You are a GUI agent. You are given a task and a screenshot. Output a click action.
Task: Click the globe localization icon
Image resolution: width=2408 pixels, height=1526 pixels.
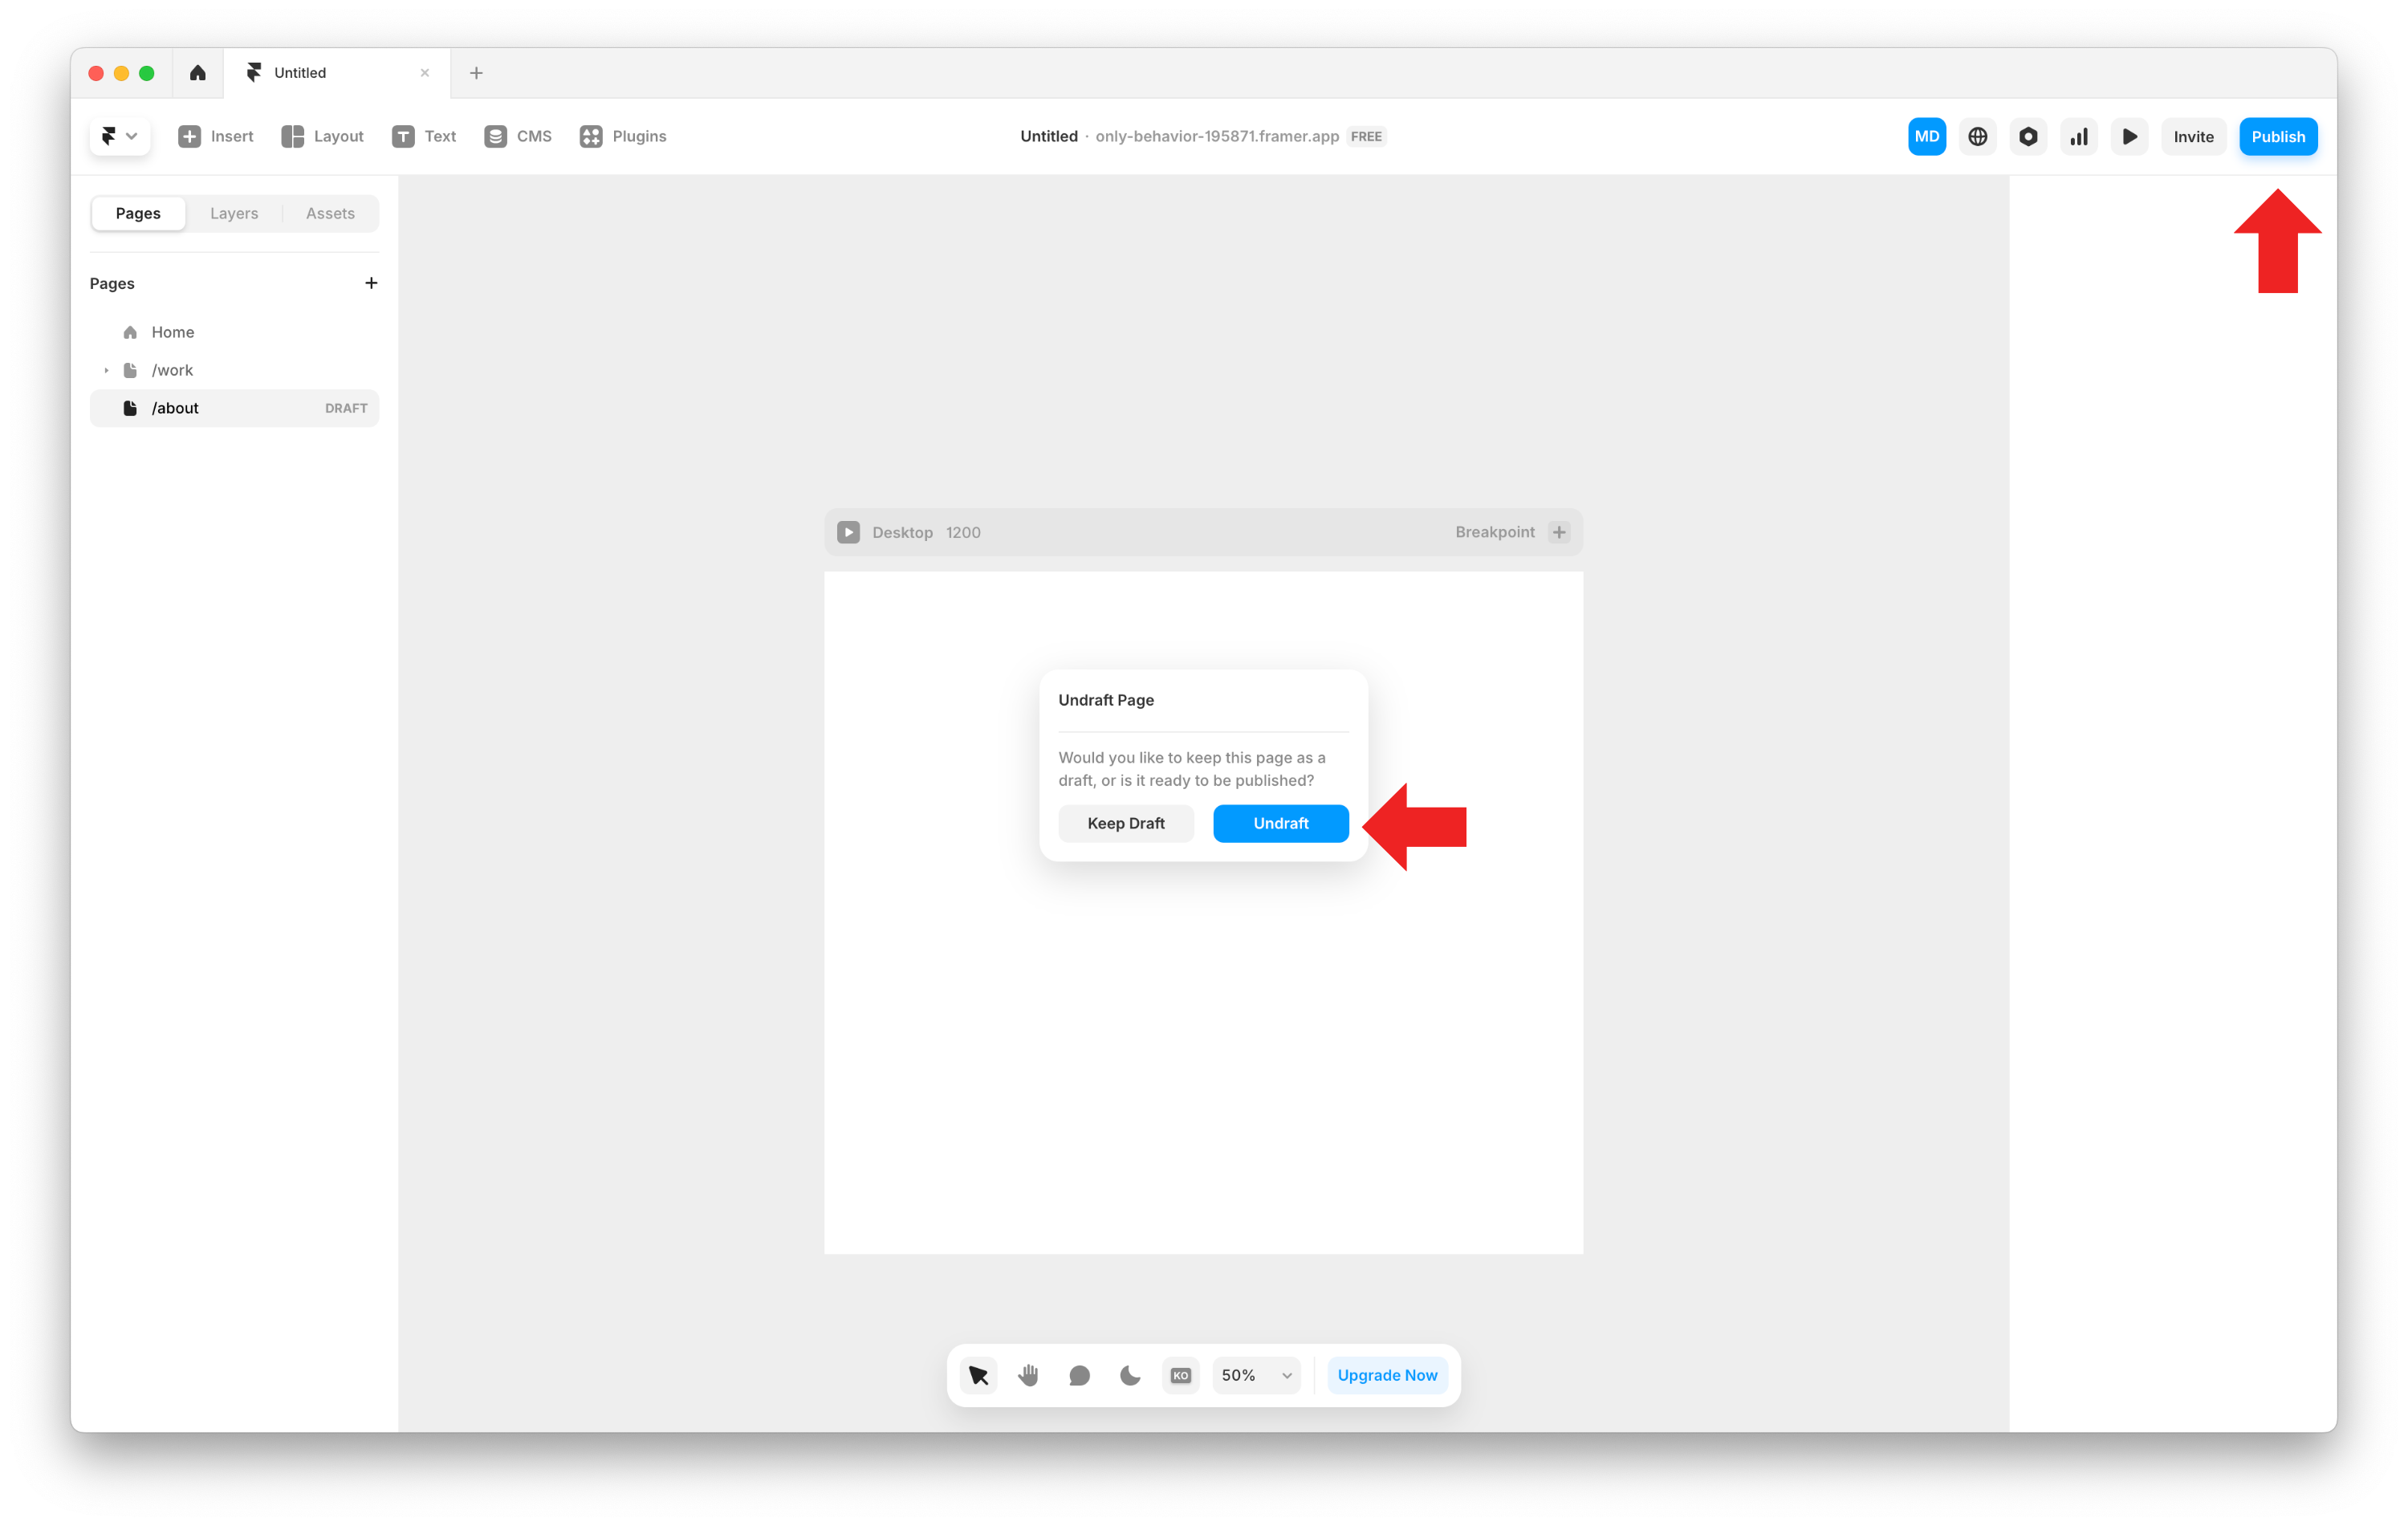[1977, 137]
